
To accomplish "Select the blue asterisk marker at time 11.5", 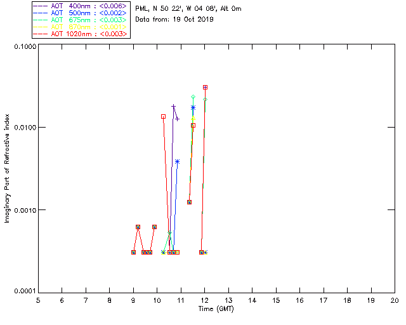I will [193, 107].
